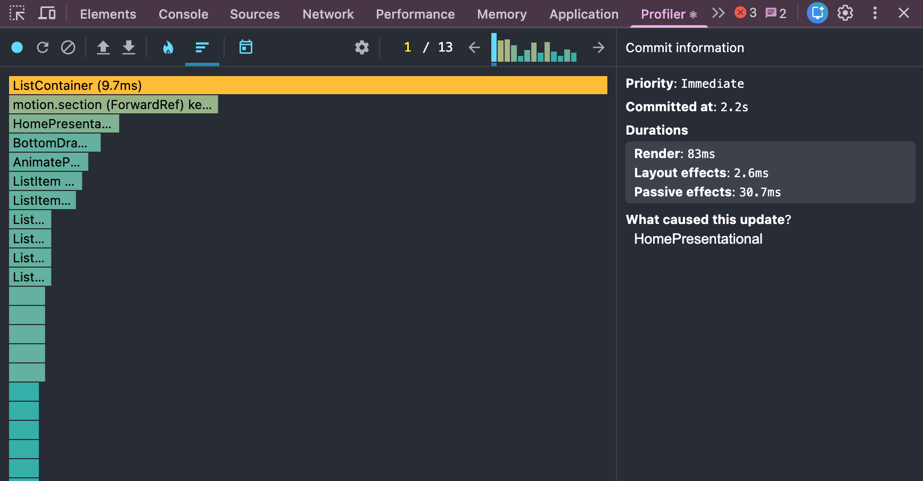923x481 pixels.
Task: Go to previous commit
Action: (x=474, y=48)
